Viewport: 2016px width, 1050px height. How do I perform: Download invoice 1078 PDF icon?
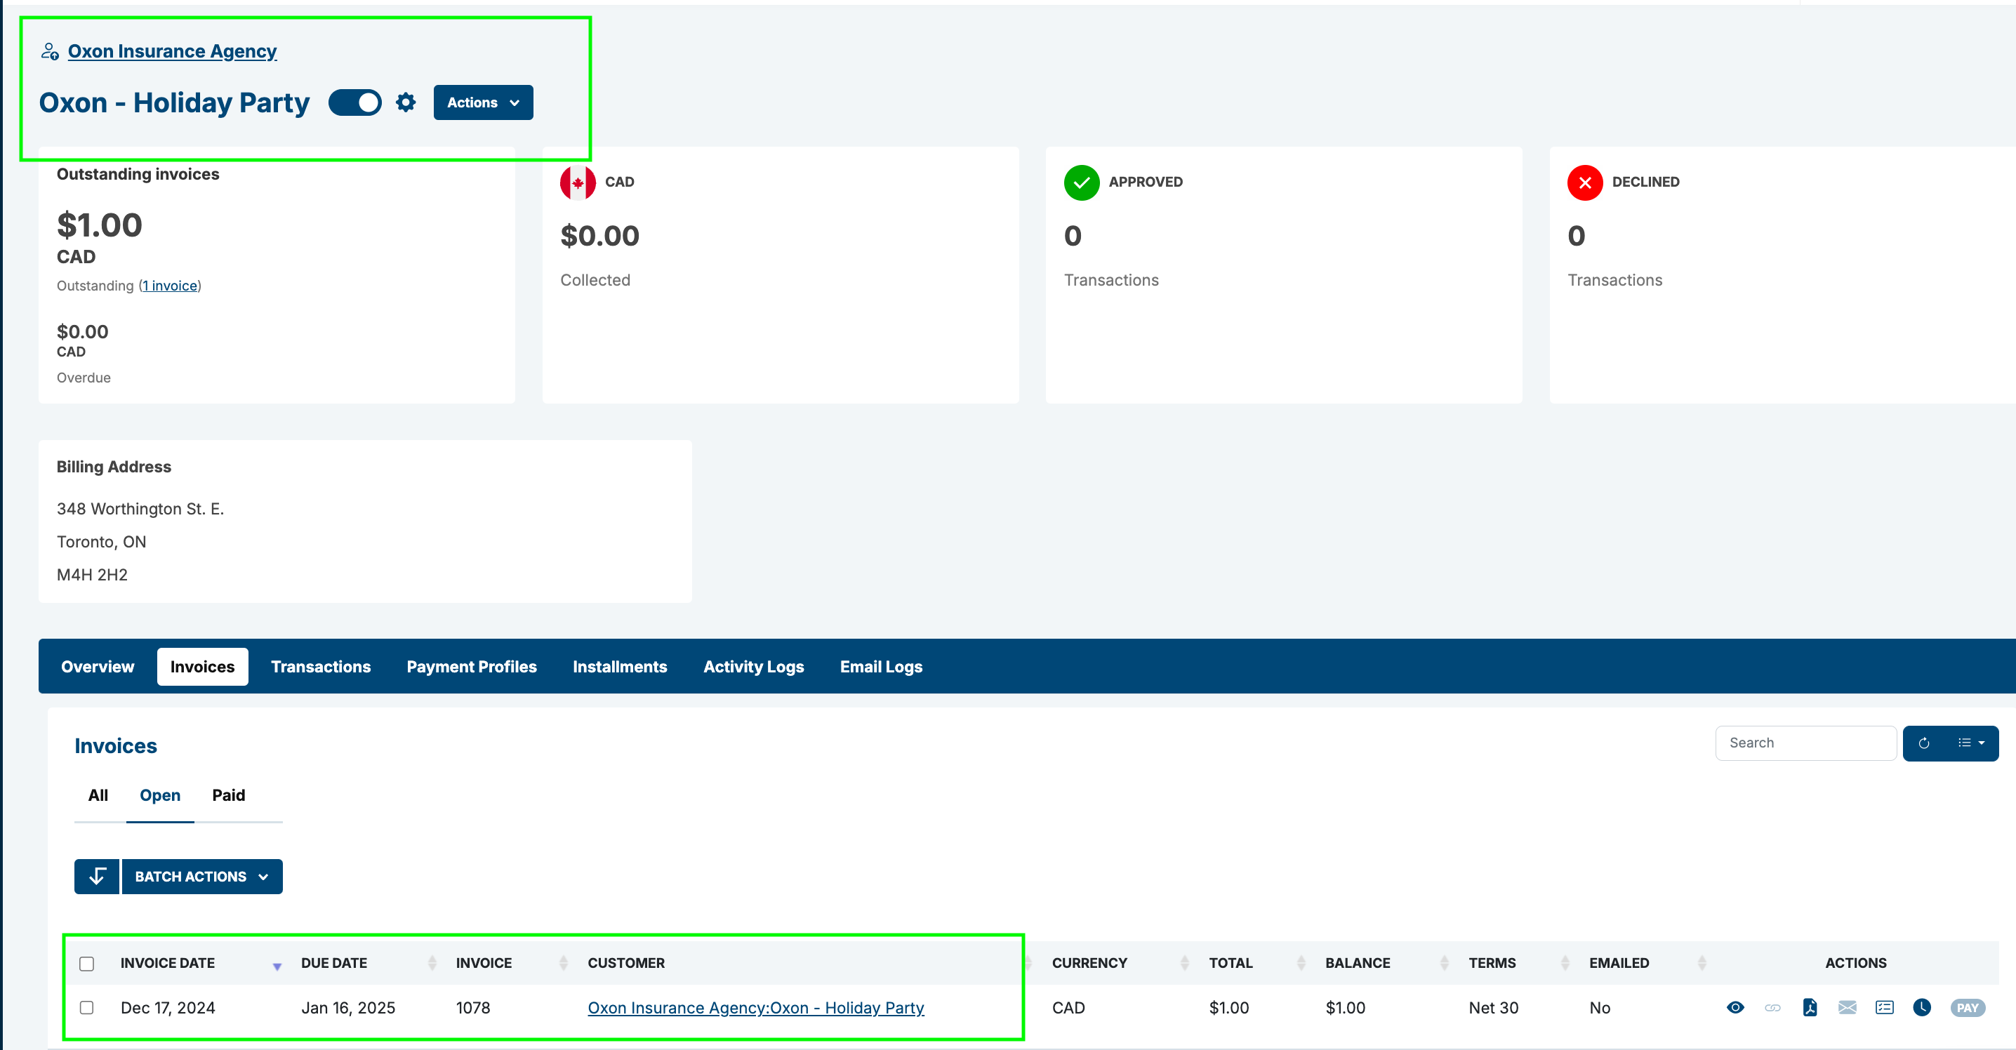pos(1810,1007)
